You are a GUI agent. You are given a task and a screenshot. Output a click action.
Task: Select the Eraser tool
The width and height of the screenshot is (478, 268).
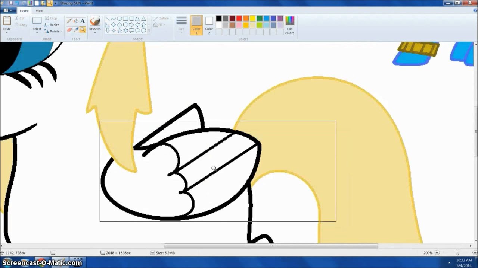pyautogui.click(x=69, y=30)
